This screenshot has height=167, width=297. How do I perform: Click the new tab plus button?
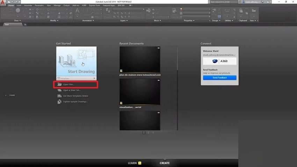(x=25, y=24)
